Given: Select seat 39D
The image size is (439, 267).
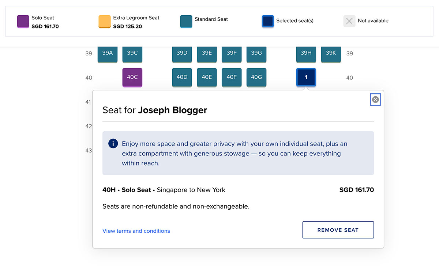Looking at the screenshot, I should (x=182, y=53).
